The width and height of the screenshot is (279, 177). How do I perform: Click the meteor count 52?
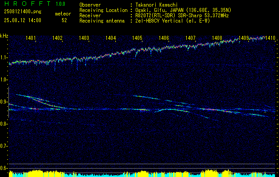coord(64,20)
